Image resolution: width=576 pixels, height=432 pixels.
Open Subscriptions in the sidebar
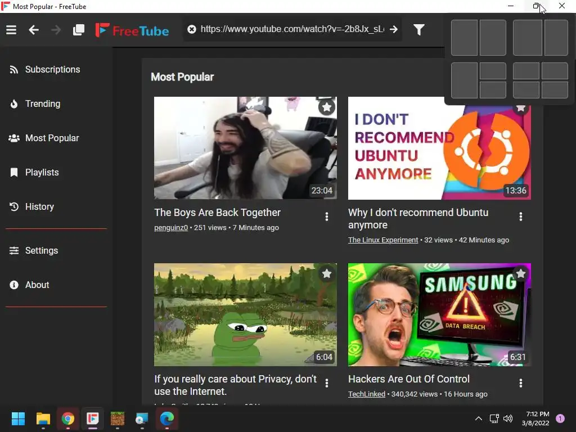56,69
